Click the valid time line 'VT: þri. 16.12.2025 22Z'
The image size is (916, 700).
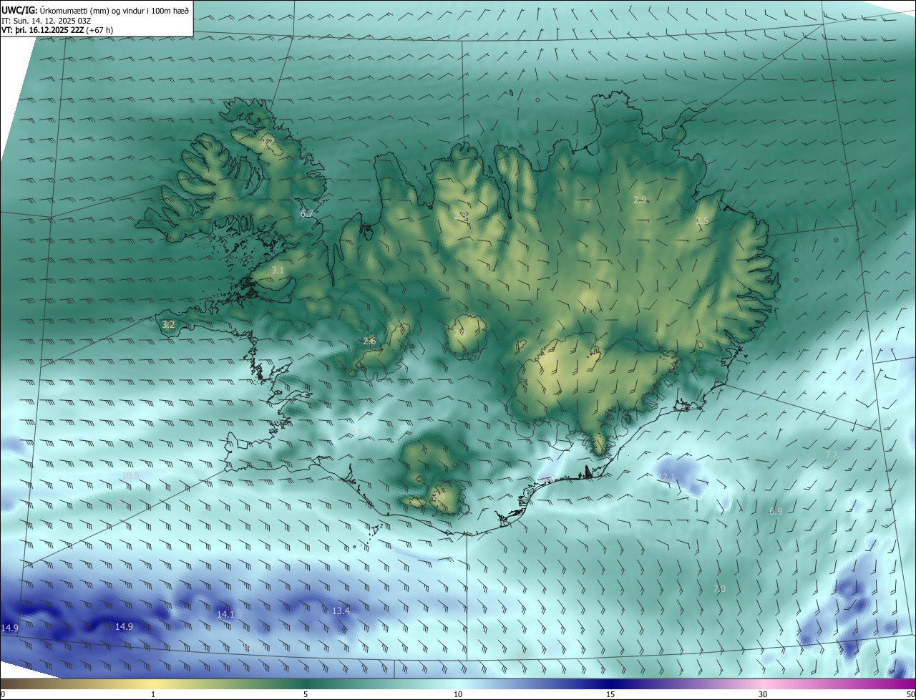point(43,30)
